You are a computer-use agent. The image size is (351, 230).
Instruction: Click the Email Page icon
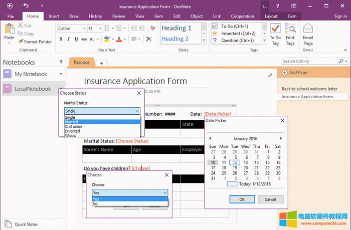pos(308,33)
